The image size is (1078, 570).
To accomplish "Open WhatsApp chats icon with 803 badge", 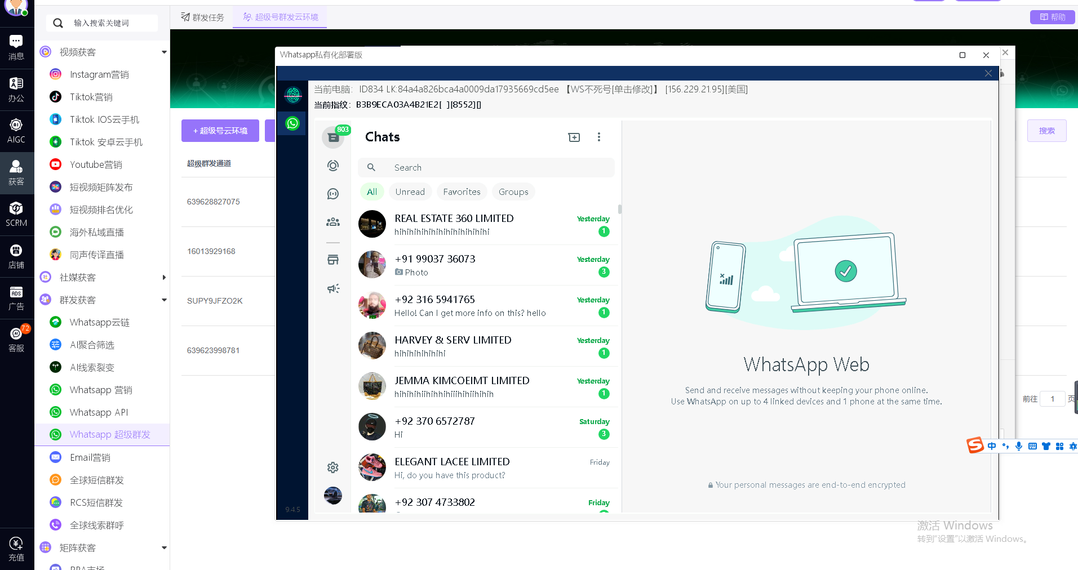I will point(333,137).
